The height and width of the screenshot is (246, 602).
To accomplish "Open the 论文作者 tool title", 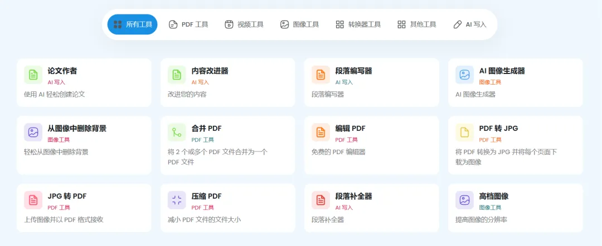I will click(x=62, y=71).
